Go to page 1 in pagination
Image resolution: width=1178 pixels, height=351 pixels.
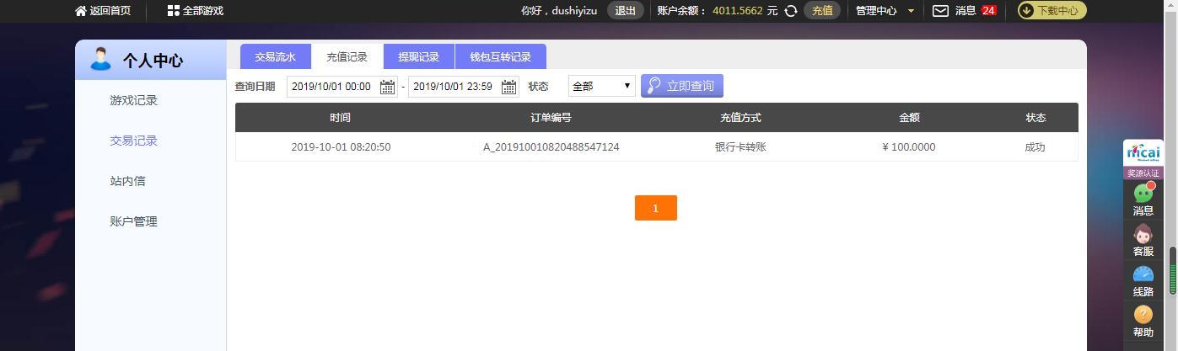656,208
